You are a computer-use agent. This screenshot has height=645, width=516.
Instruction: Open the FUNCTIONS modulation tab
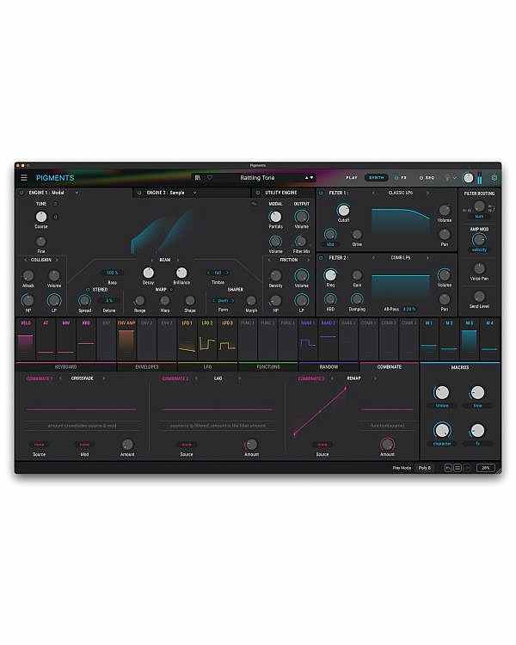[267, 366]
